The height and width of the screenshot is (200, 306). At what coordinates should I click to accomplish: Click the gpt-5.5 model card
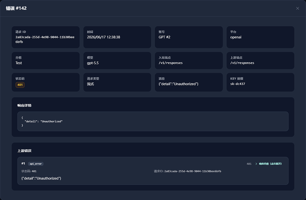117,60
